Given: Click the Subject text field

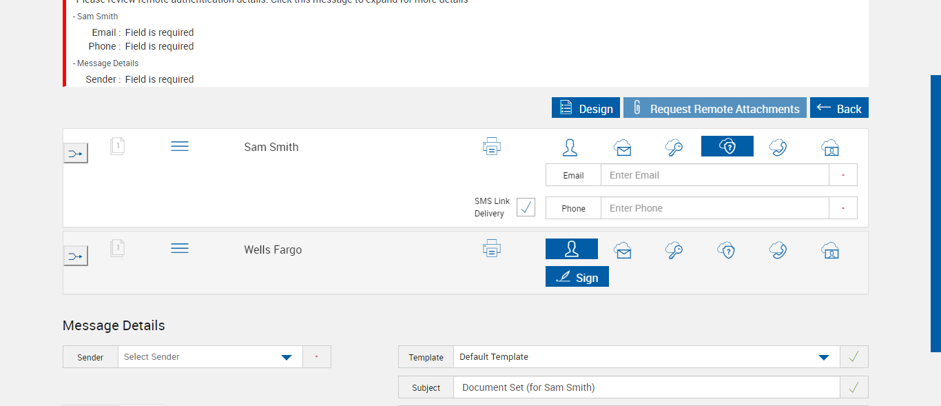Looking at the screenshot, I should [646, 387].
